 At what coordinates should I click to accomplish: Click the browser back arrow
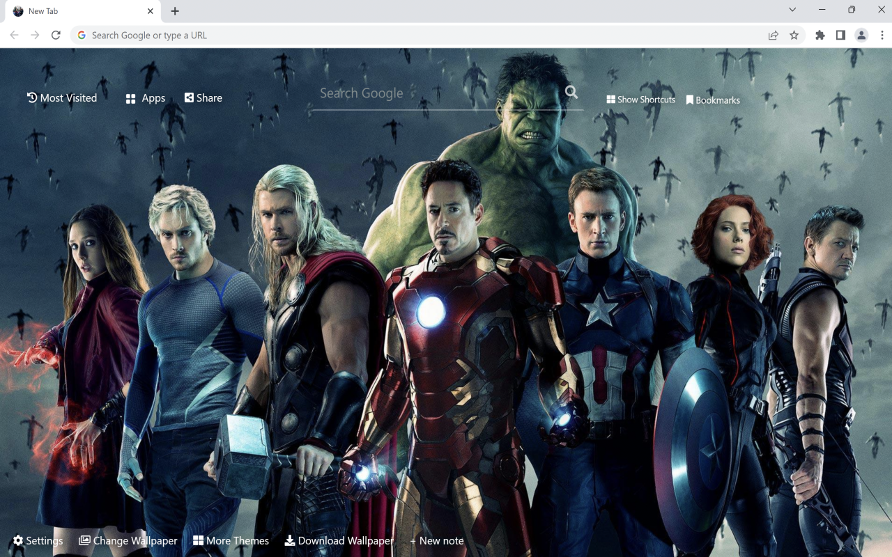[x=14, y=35]
